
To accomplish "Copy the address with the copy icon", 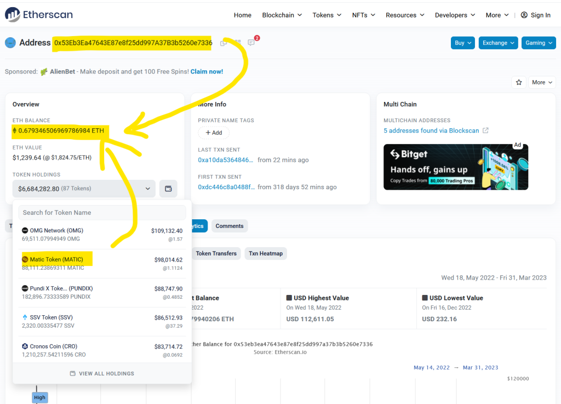I will 224,43.
